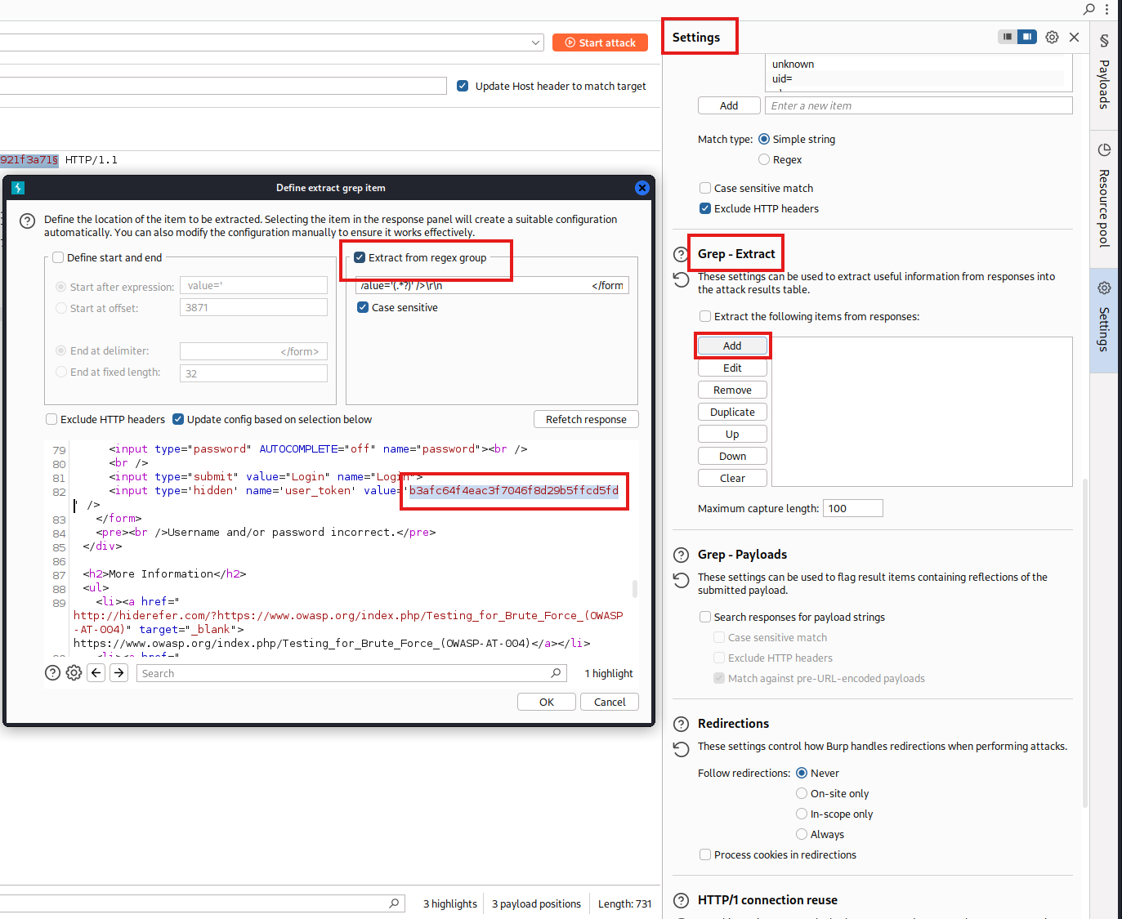The width and height of the screenshot is (1122, 919).
Task: Select the Regex match type radio button
Action: click(764, 159)
